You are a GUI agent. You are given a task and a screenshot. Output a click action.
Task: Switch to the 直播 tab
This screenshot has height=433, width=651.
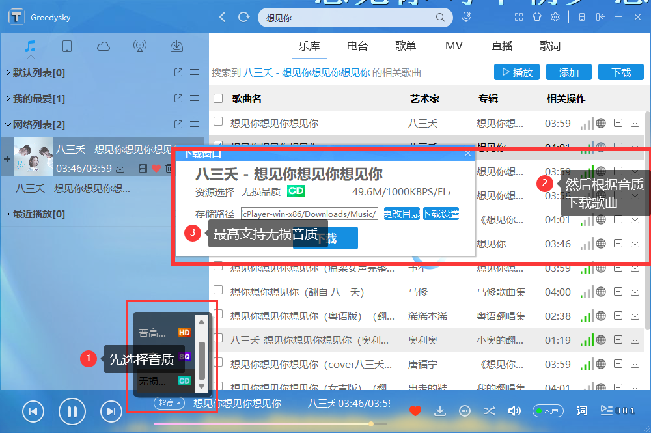point(502,46)
